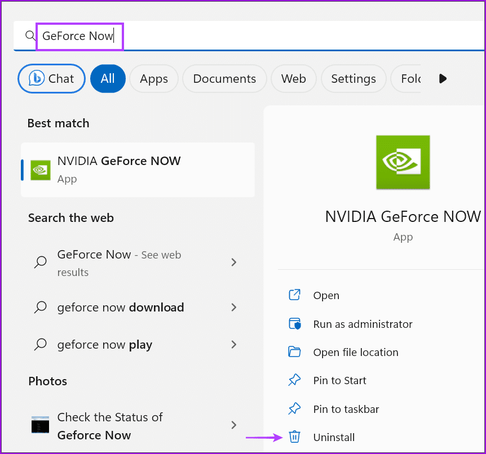
Task: Click search icon beside 'geforce now play'
Action: (40, 344)
